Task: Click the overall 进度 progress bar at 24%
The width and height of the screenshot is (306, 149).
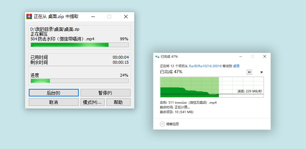Action: [79, 81]
